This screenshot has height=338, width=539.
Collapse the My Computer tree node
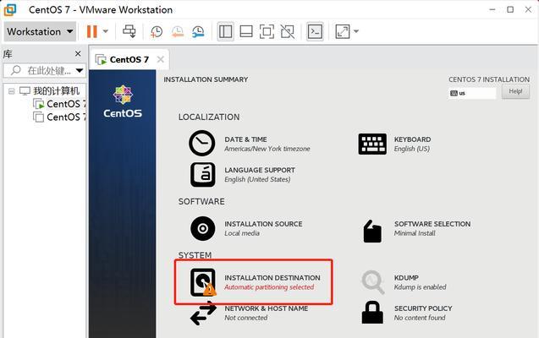coord(11,91)
